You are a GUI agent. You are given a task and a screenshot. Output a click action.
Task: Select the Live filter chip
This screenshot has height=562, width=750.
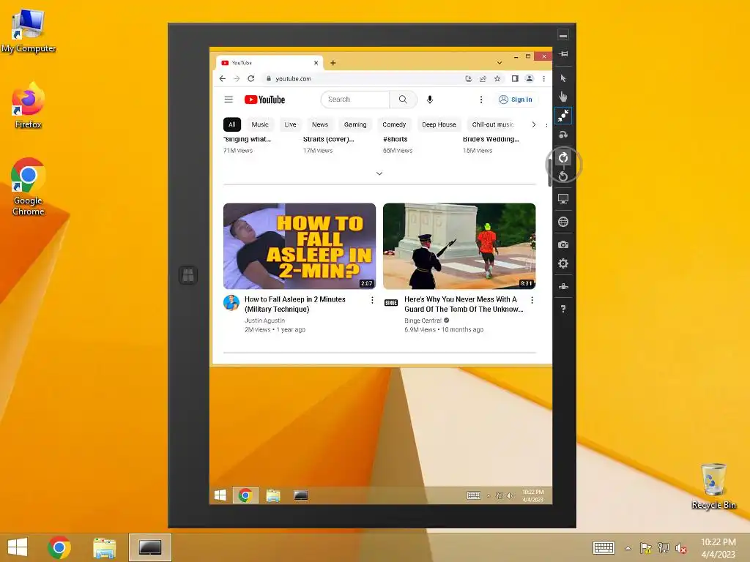coord(290,124)
